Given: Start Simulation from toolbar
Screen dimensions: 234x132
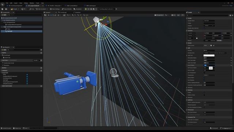Looking at the screenshot, I should coord(78,9).
